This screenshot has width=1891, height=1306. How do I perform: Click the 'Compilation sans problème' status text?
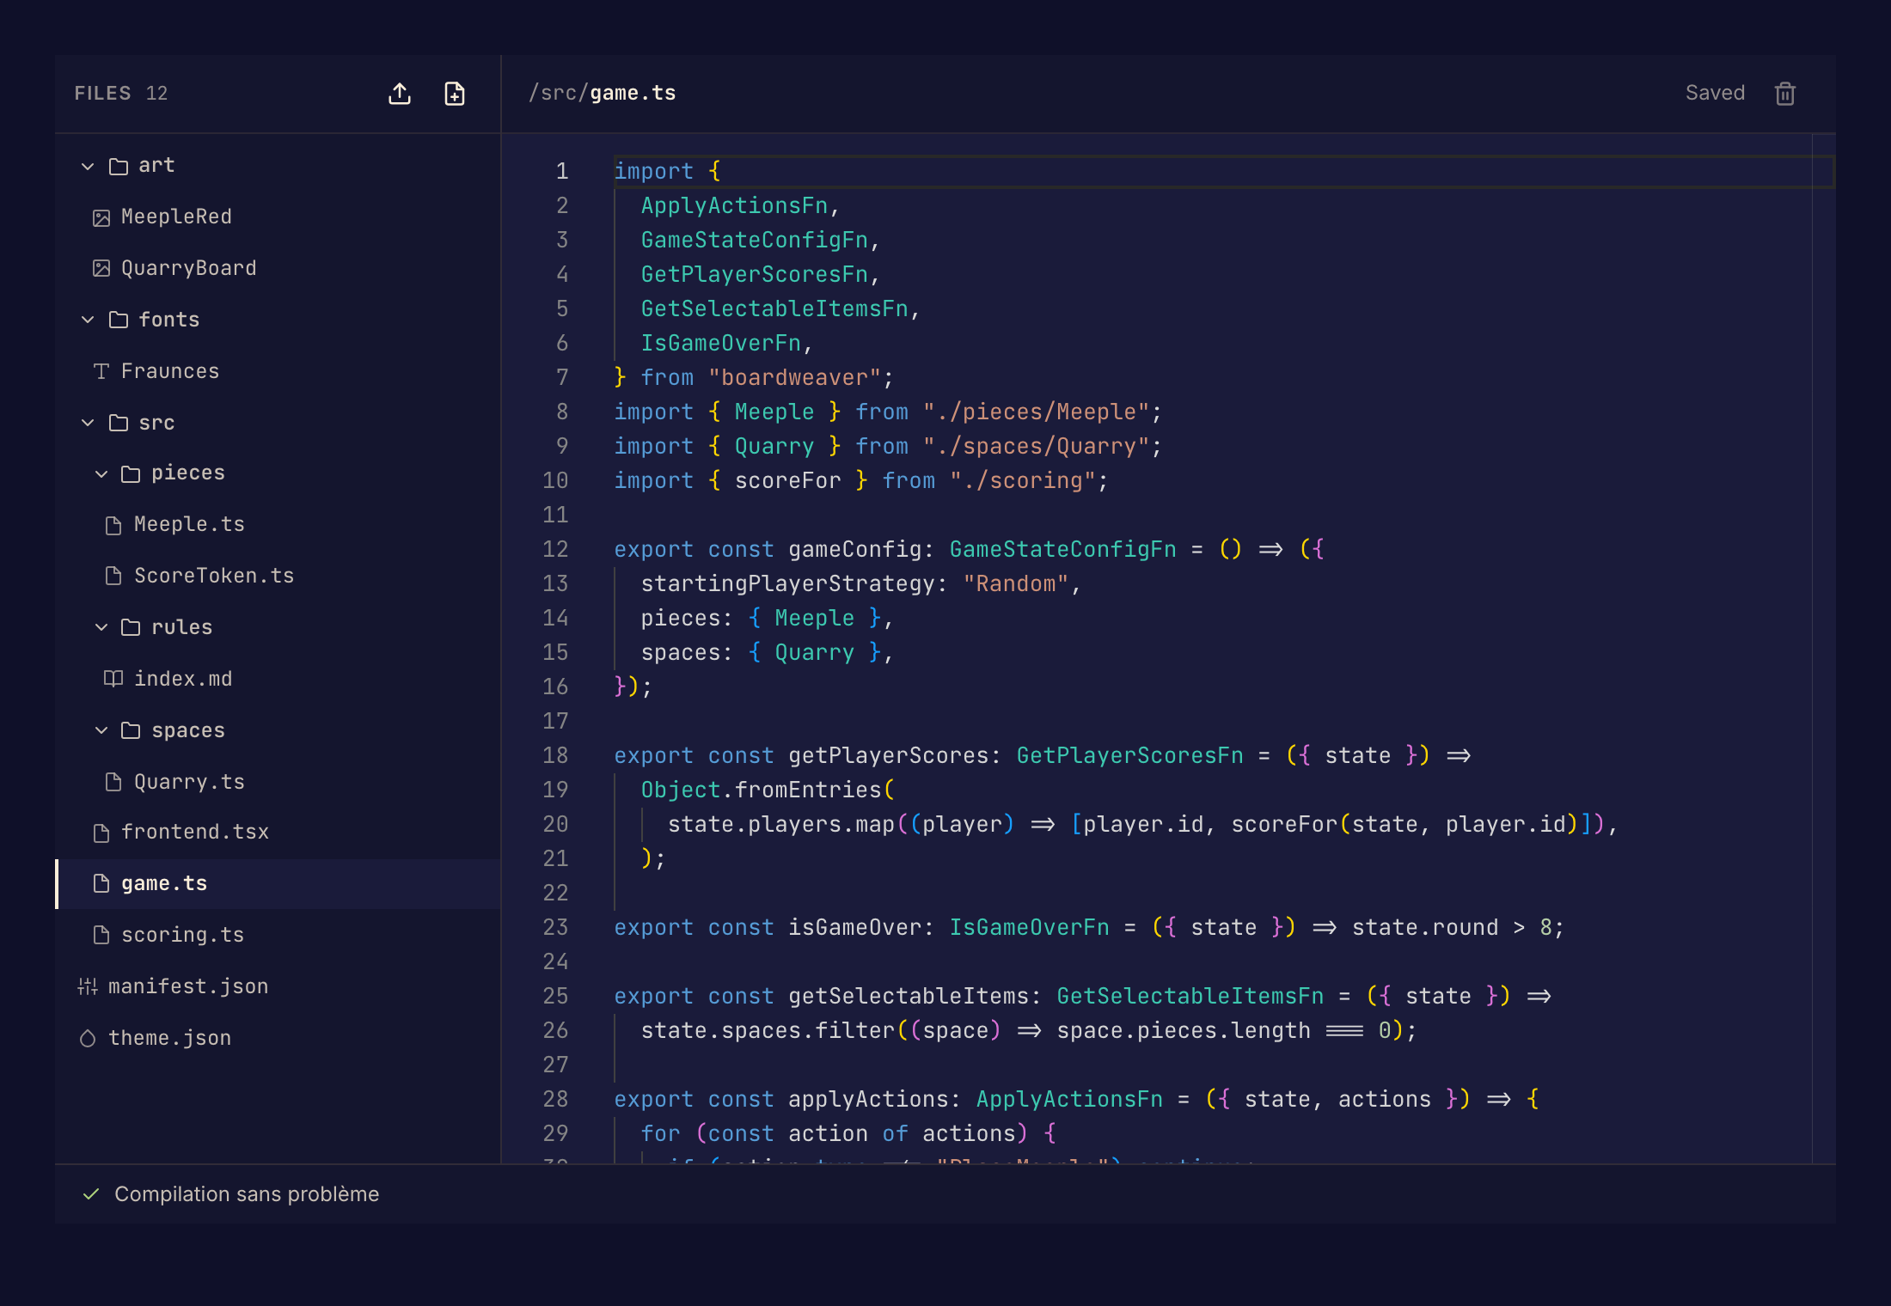pyautogui.click(x=247, y=1194)
